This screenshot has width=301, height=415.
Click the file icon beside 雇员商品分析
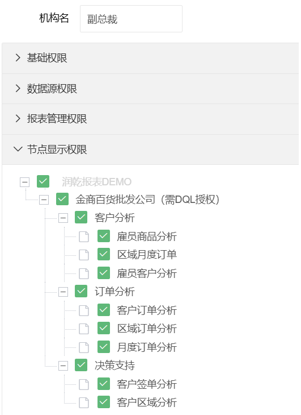tap(84, 236)
